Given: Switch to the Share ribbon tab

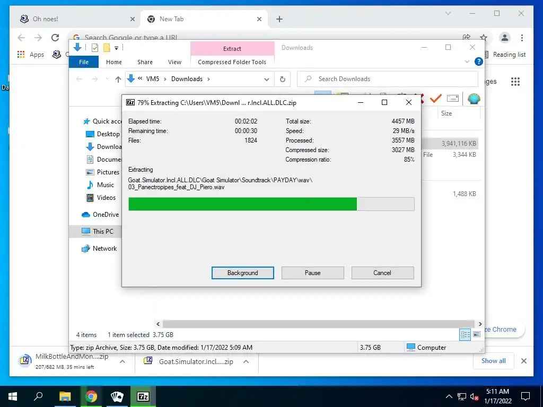Looking at the screenshot, I should [145, 62].
